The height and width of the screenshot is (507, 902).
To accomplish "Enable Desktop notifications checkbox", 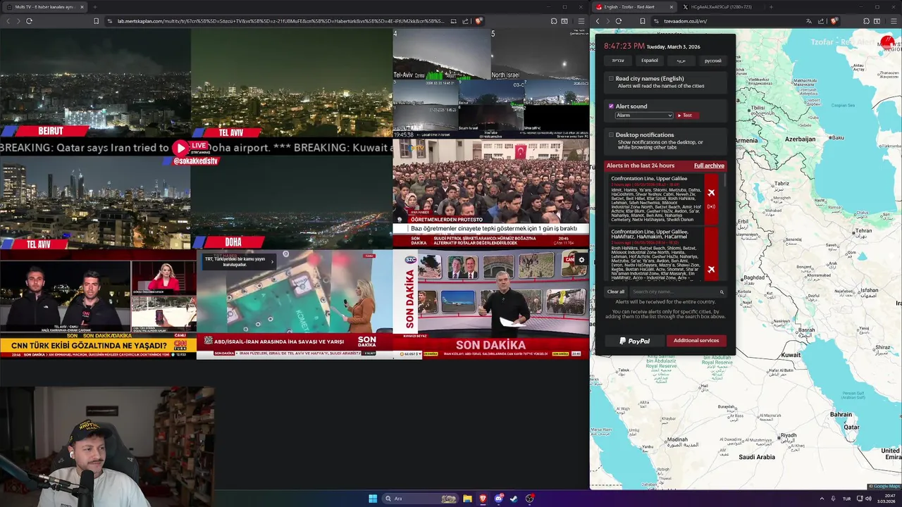I will [611, 134].
